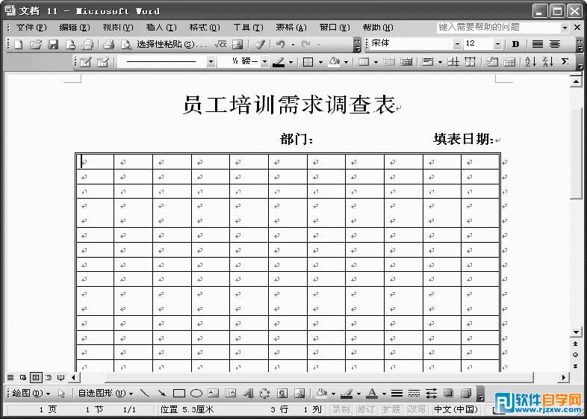Select the Line drawing tool

click(144, 393)
